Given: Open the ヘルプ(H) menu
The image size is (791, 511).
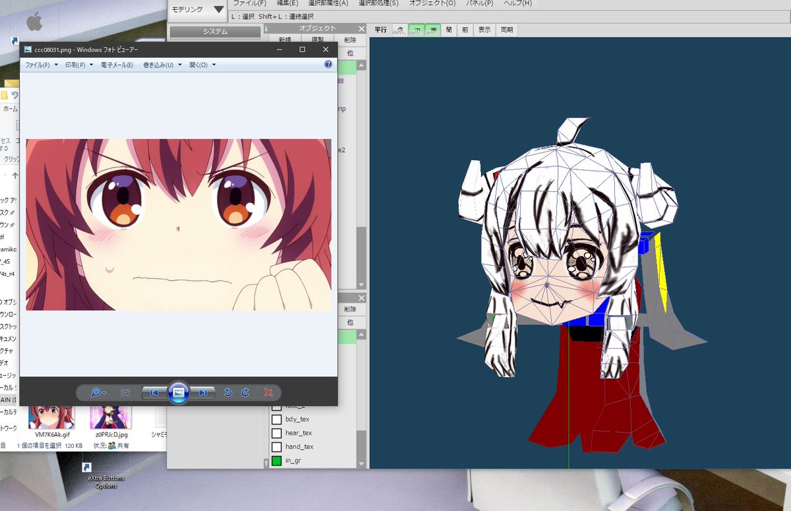Looking at the screenshot, I should coord(517,3).
